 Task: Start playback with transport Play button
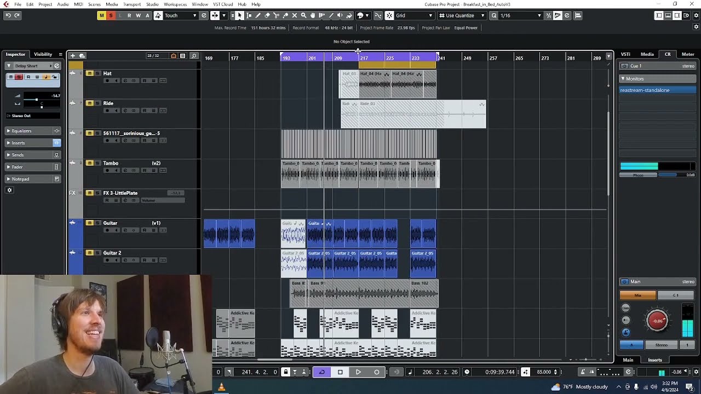(x=358, y=372)
